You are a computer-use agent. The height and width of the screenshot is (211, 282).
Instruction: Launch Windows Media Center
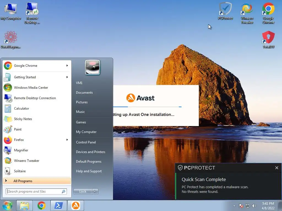click(37, 88)
